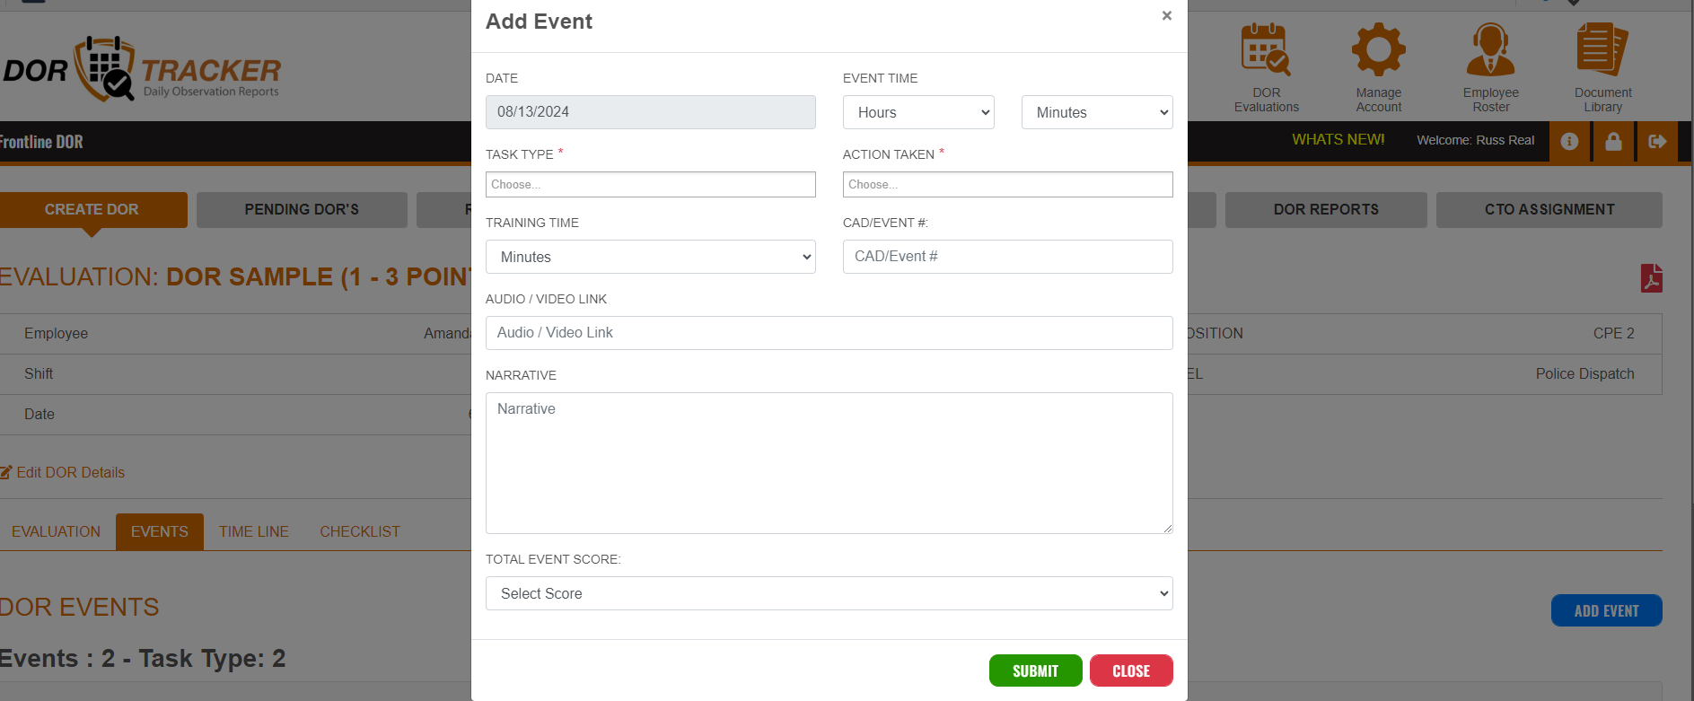
Task: Open the Task Type dropdown
Action: coord(650,184)
